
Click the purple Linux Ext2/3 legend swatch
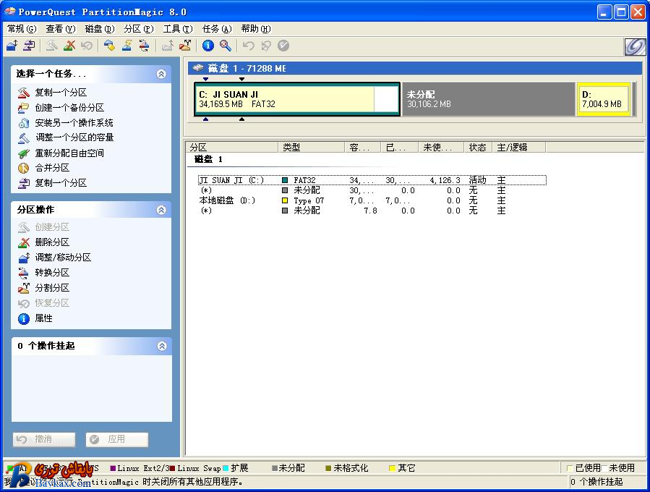pos(113,468)
